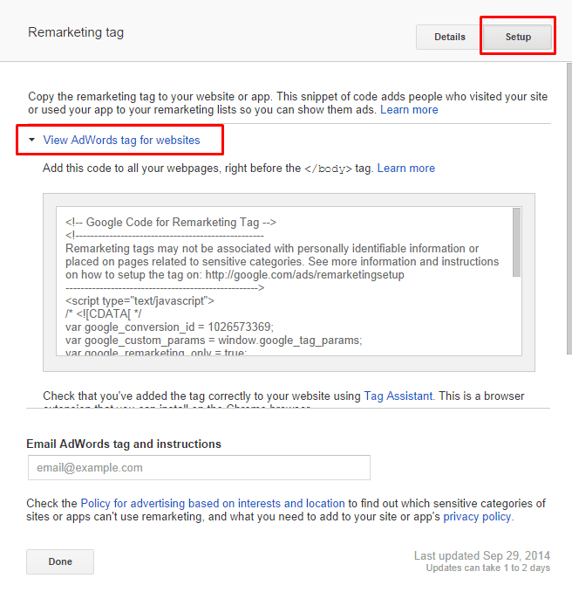Viewport: 572px width, 599px height.
Task: Click the code box scrollbar thumb
Action: (517, 242)
